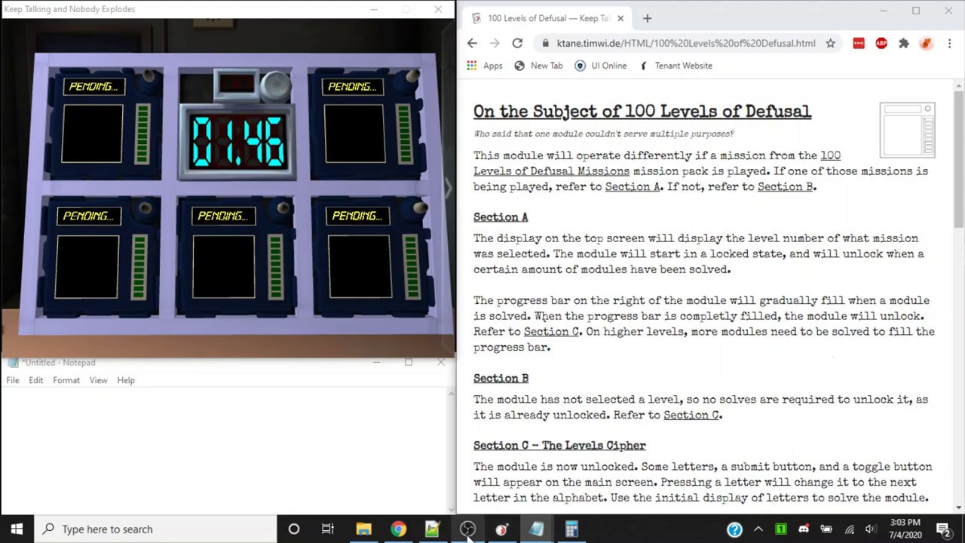The height and width of the screenshot is (543, 965).
Task: Click the bomb timer showing 01:46
Action: (238, 142)
